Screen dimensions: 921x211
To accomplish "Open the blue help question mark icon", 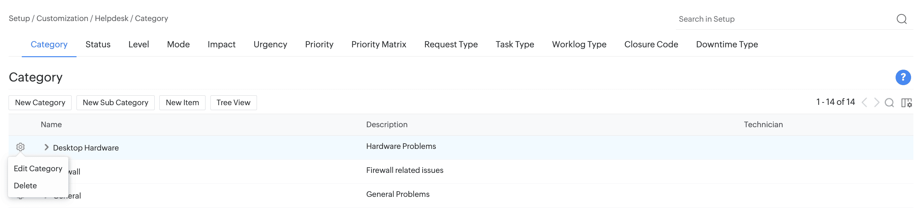I will [903, 77].
